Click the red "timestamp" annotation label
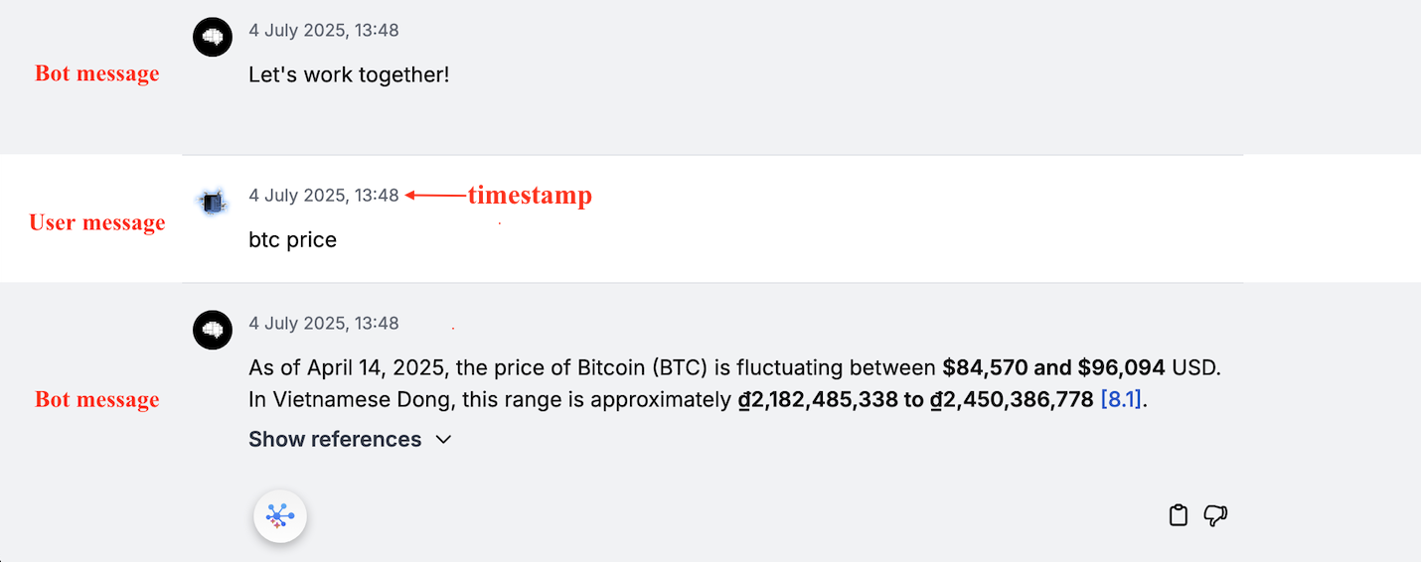 coord(530,196)
